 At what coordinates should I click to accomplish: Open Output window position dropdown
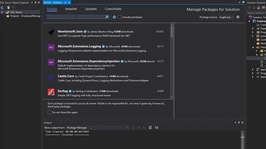point(235,123)
